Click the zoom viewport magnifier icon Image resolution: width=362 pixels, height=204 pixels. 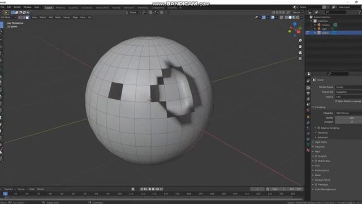pos(300,40)
